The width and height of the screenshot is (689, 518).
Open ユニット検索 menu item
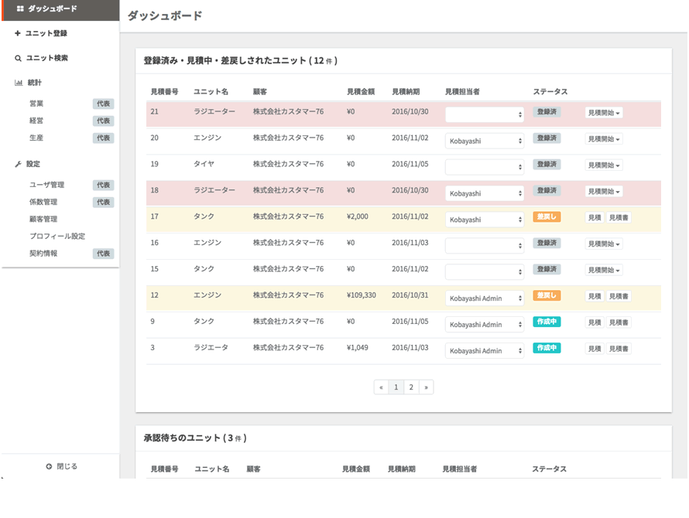click(x=47, y=58)
